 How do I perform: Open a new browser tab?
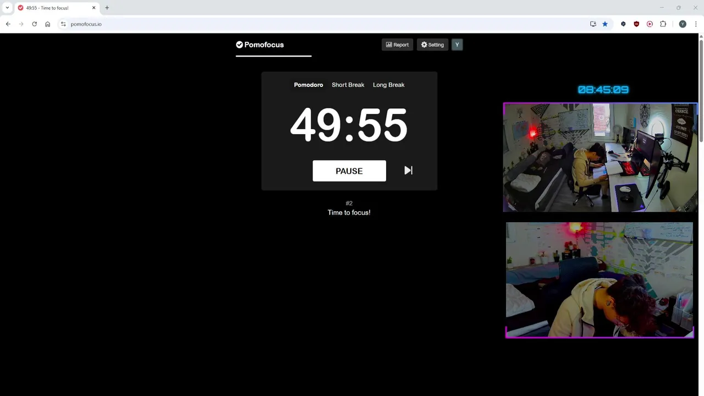[x=107, y=8]
